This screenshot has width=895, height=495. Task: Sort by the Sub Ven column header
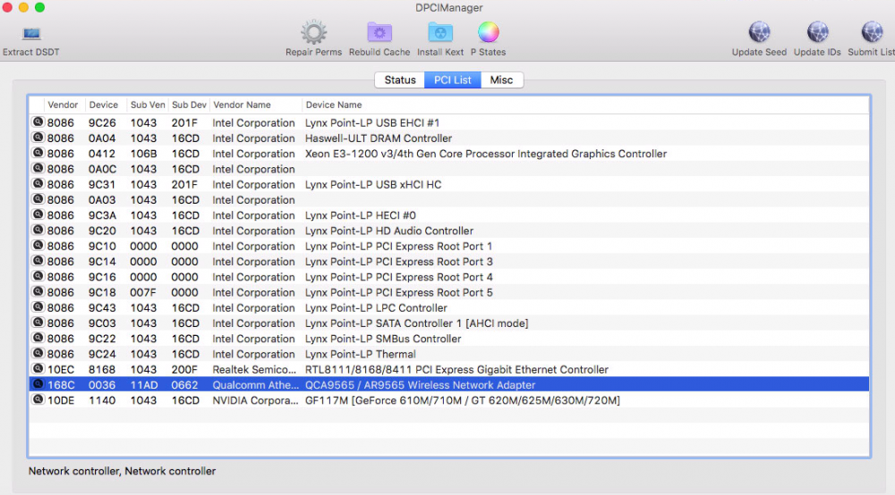click(148, 105)
